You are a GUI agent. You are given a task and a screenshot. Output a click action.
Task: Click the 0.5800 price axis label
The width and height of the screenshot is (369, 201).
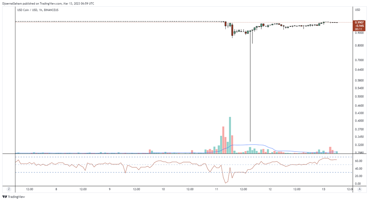click(x=359, y=80)
